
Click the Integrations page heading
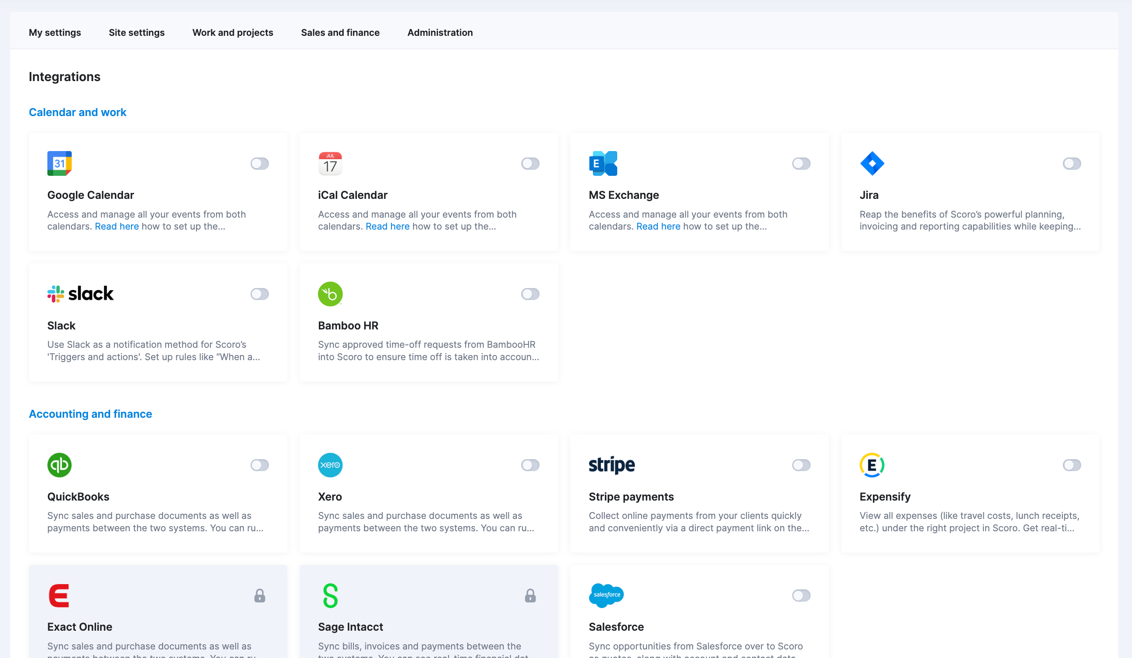65,77
